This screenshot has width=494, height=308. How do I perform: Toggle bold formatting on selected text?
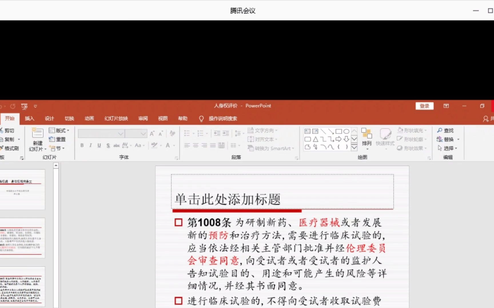(x=81, y=145)
